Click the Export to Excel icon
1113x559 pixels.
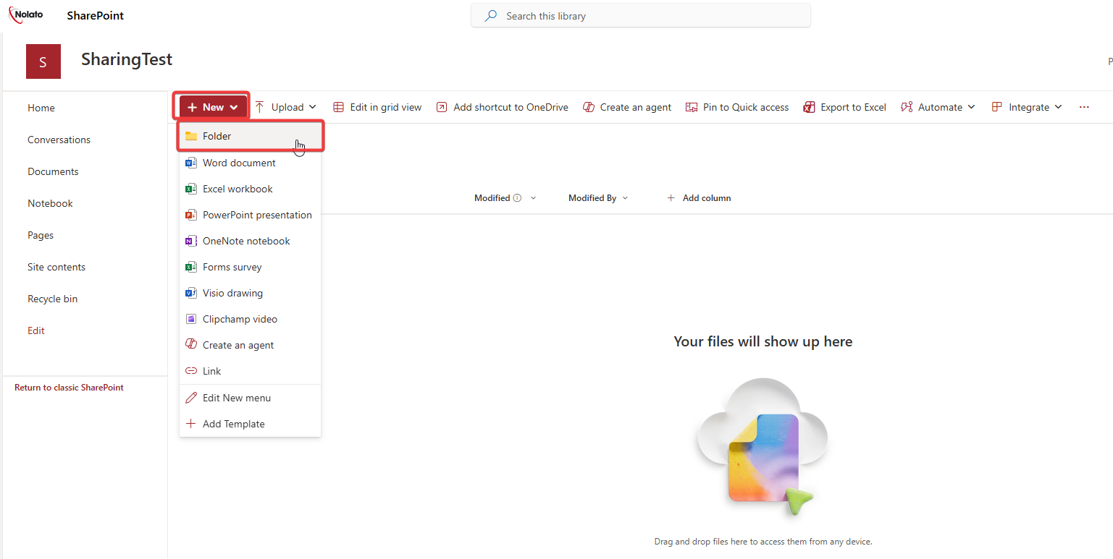(x=810, y=107)
